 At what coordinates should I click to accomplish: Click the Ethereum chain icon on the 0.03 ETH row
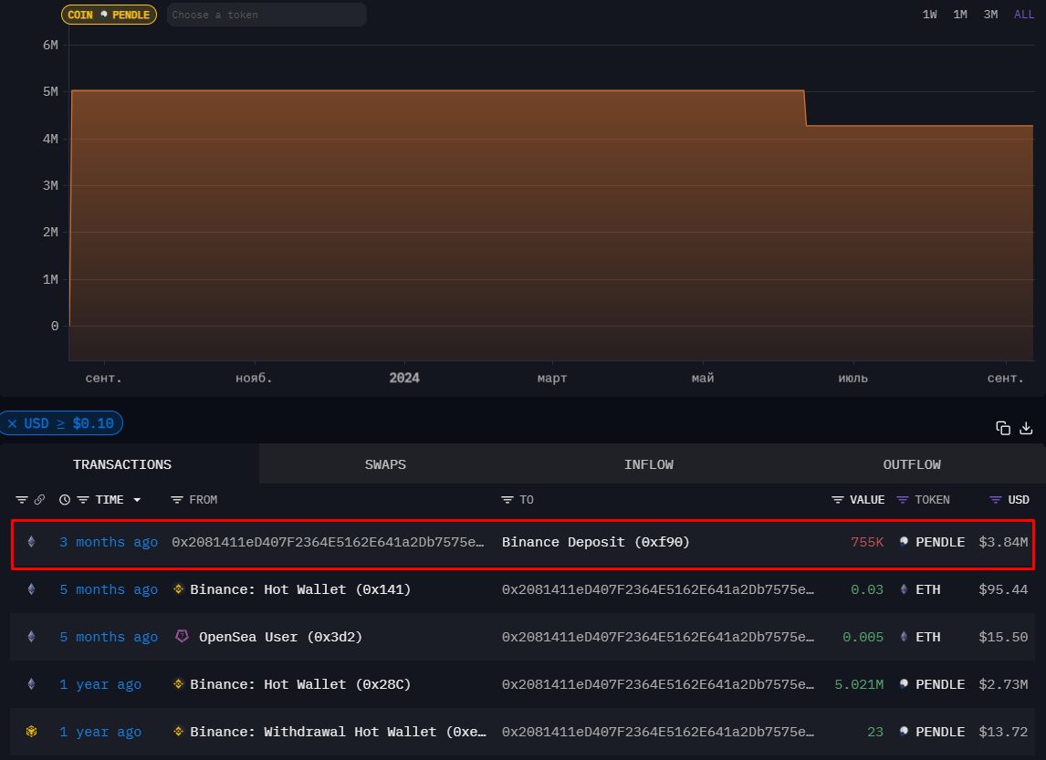[x=31, y=588]
